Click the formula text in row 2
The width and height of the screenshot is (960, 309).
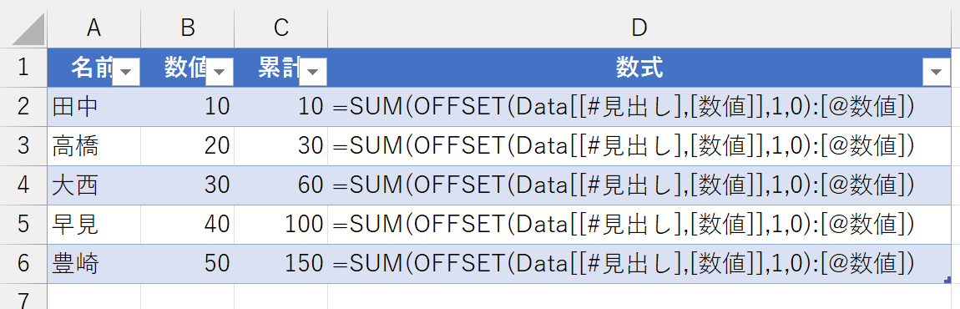pos(624,107)
